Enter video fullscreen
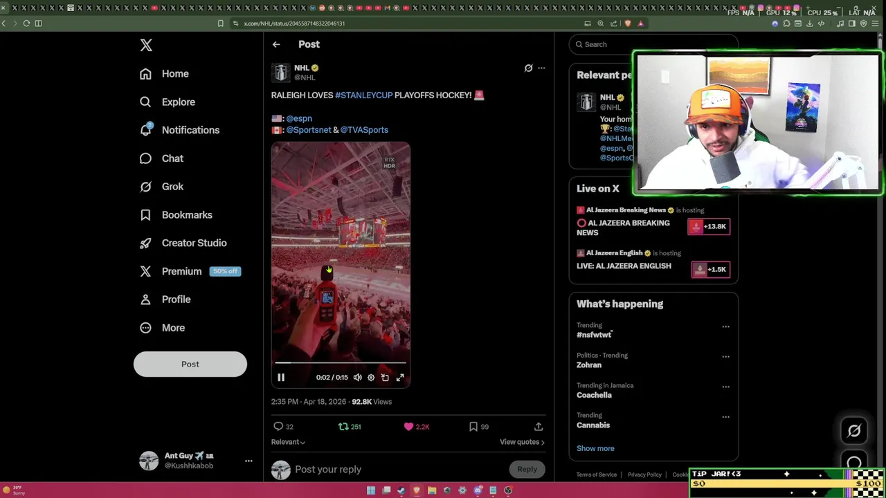Image resolution: width=886 pixels, height=498 pixels. [400, 378]
